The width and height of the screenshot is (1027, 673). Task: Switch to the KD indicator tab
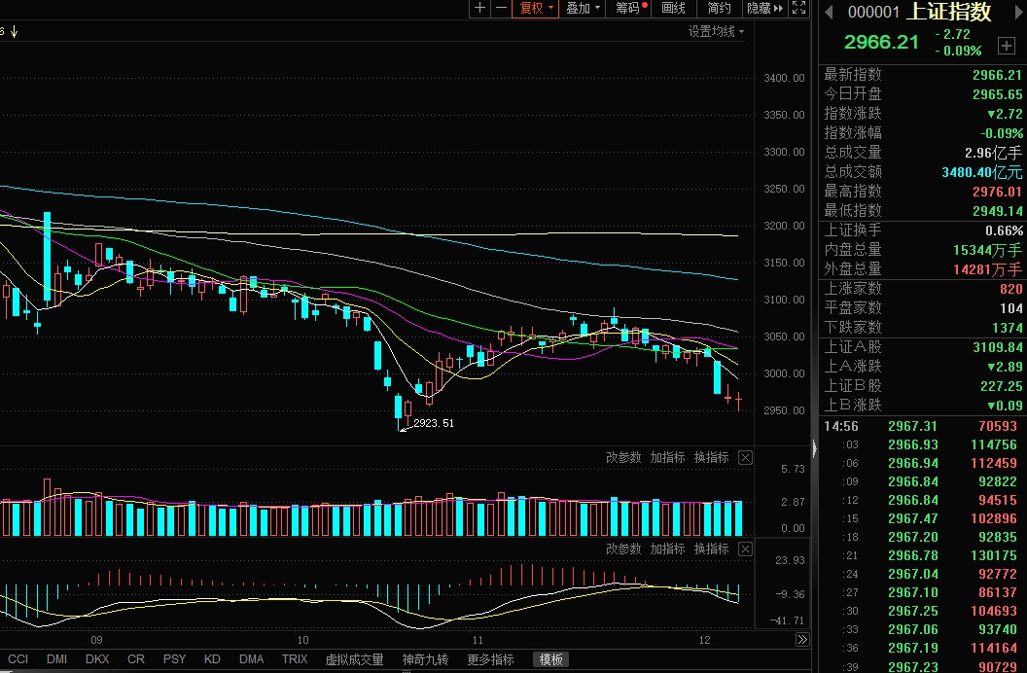[x=212, y=659]
